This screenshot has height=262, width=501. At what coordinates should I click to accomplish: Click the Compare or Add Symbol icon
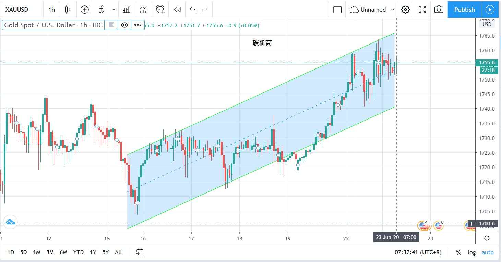pos(84,10)
